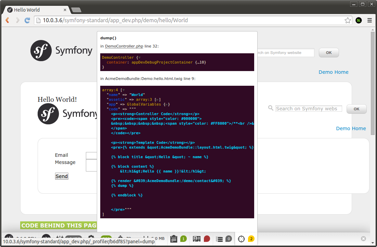The width and height of the screenshot is (377, 247).
Task: Follow the lower Demo Home link
Action: click(x=351, y=128)
